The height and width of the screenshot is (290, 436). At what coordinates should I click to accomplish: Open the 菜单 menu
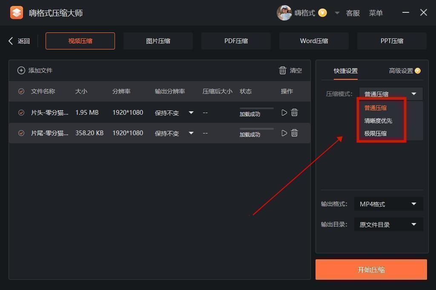click(376, 13)
